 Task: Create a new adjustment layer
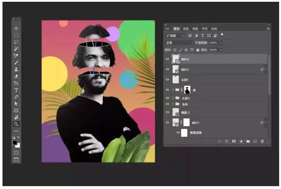241,141
